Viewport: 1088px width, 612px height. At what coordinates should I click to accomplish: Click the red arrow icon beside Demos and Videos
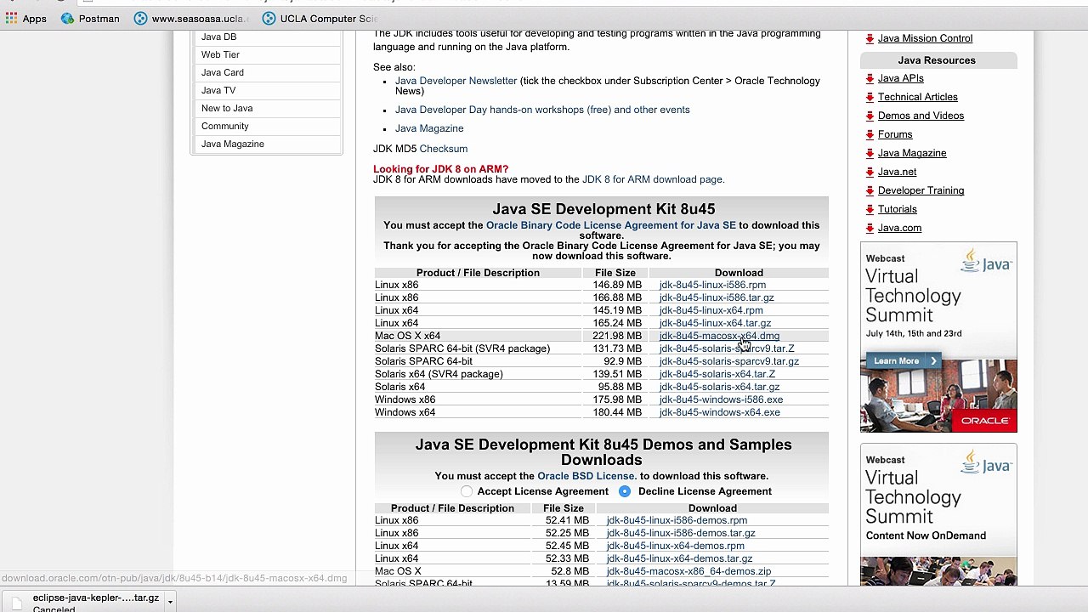[x=870, y=116]
